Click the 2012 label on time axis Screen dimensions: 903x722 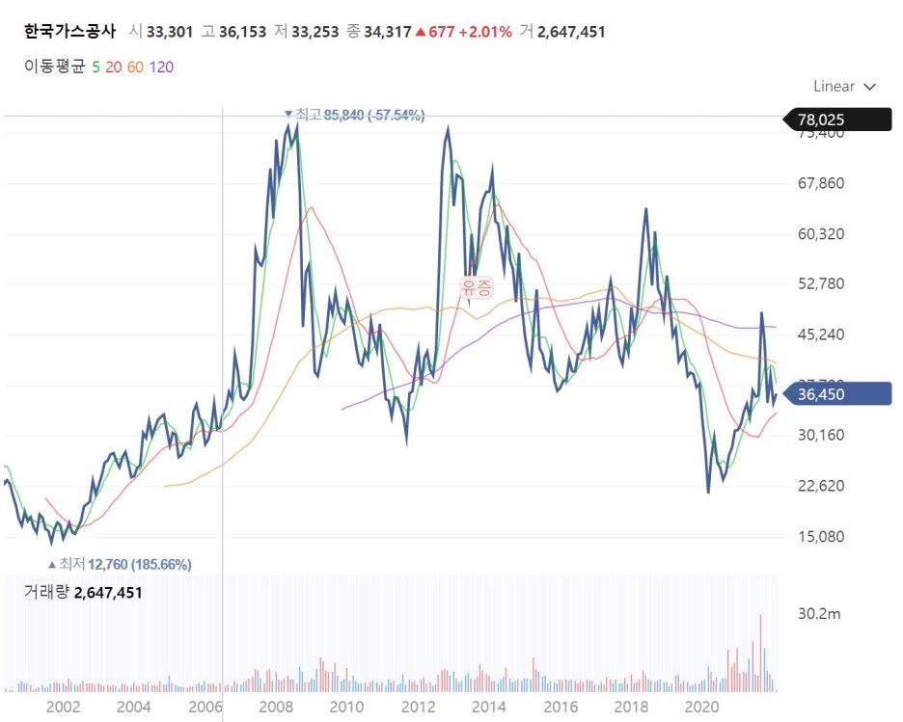(418, 707)
